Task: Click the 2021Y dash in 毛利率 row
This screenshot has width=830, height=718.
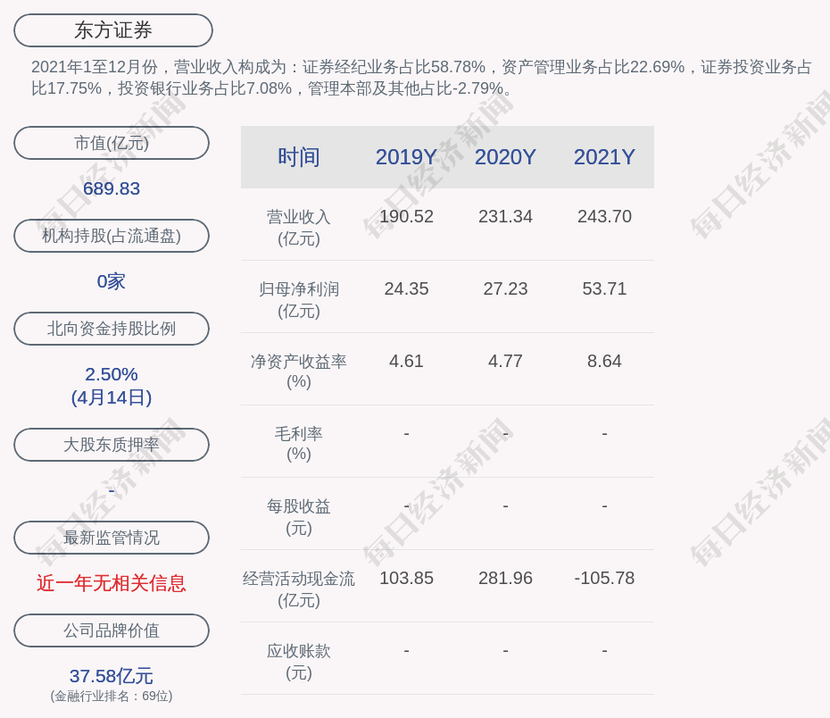Action: [x=604, y=434]
